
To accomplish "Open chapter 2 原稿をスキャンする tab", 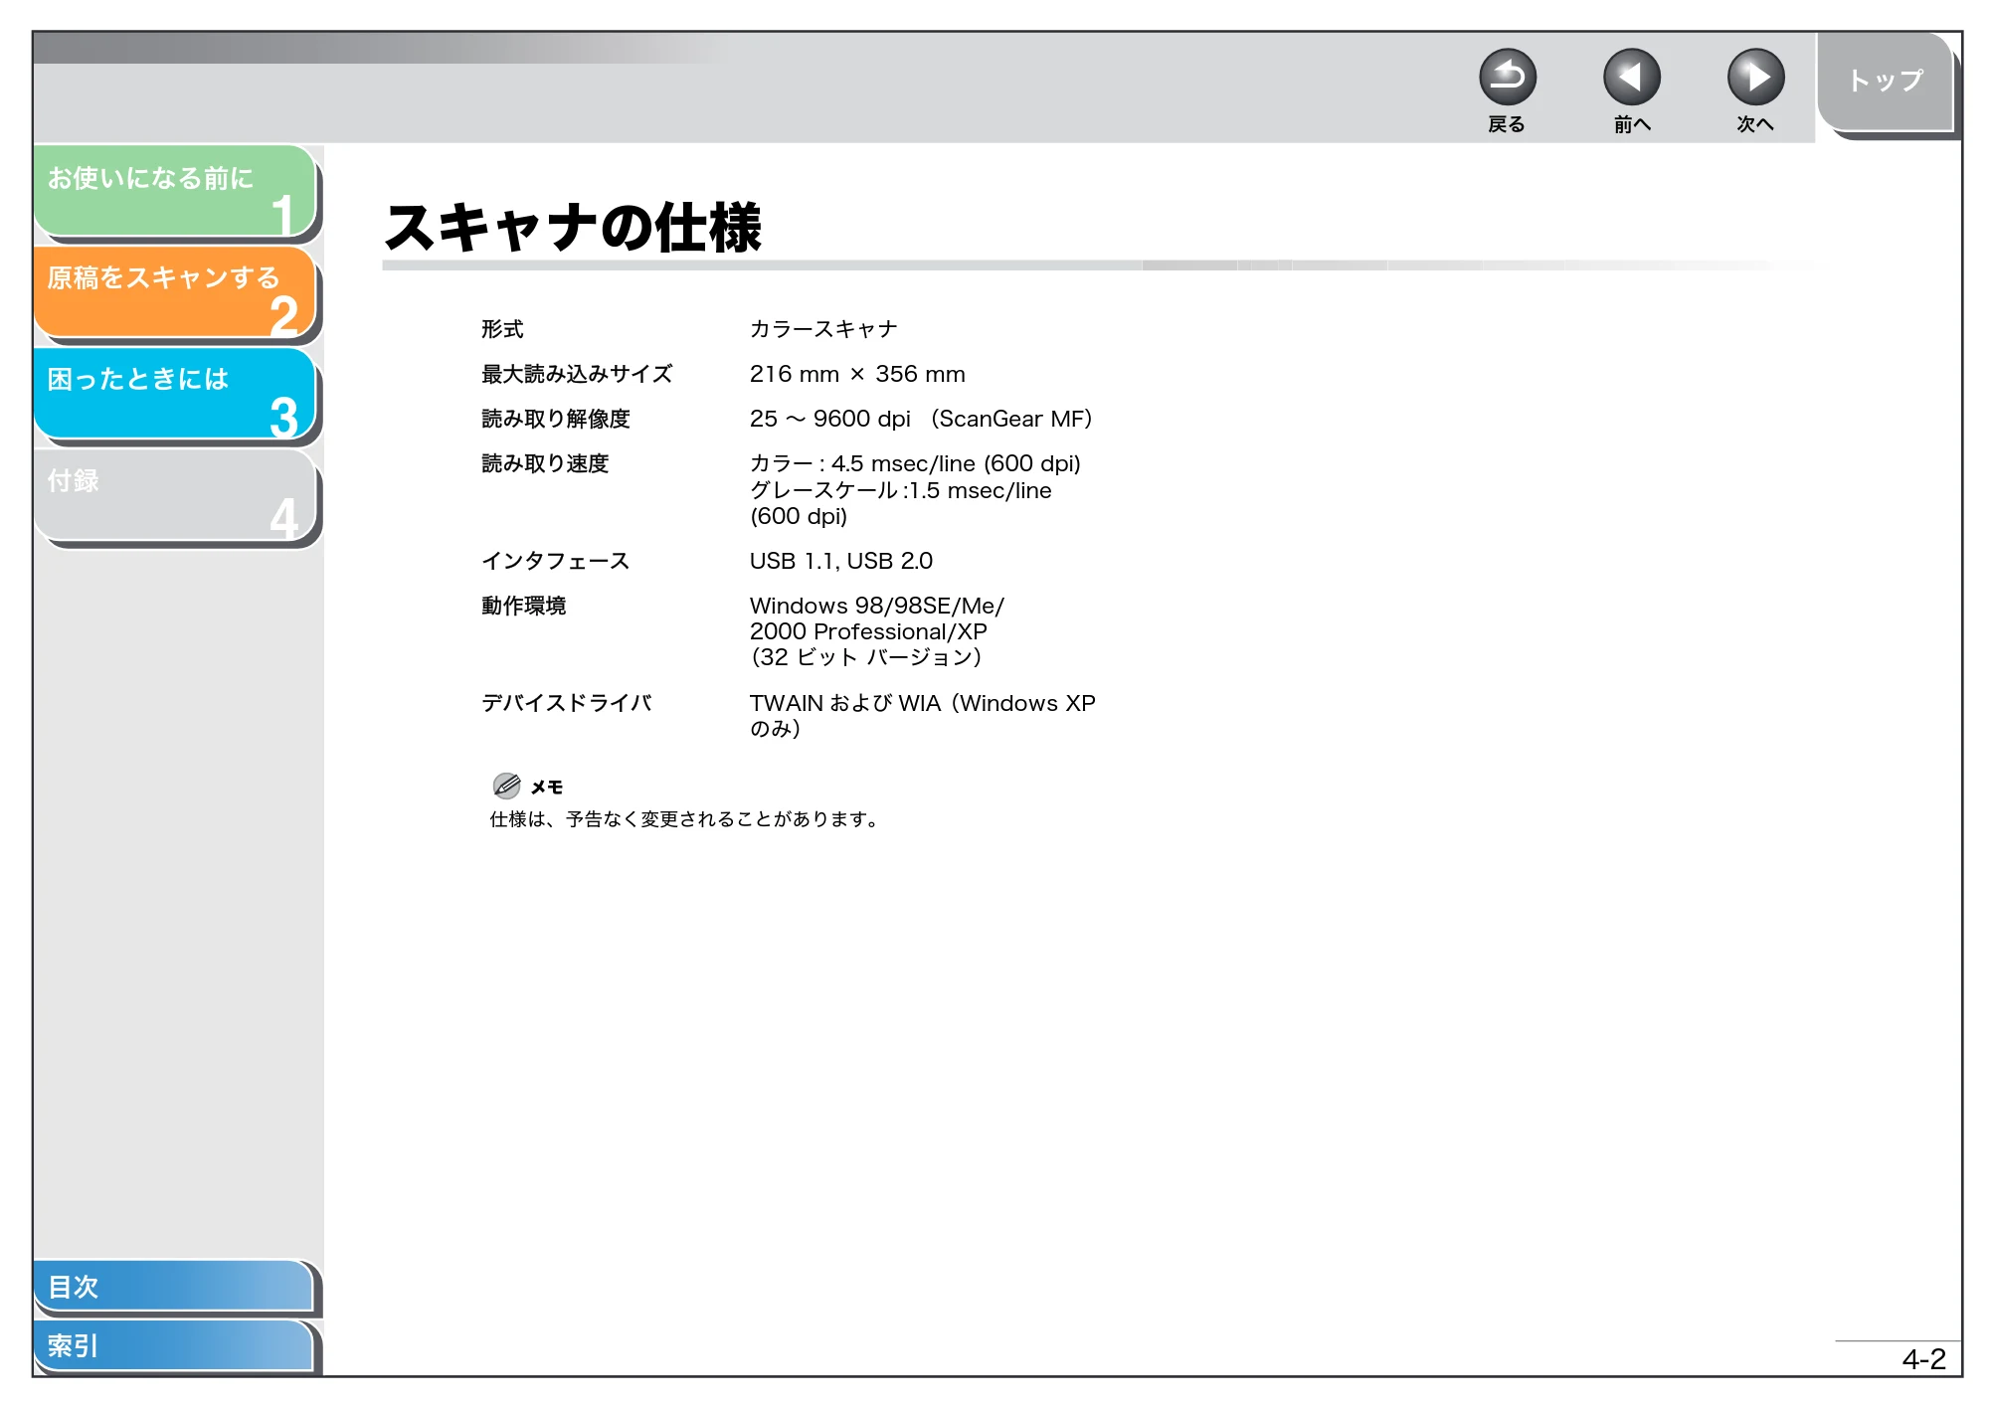I will (x=175, y=292).
